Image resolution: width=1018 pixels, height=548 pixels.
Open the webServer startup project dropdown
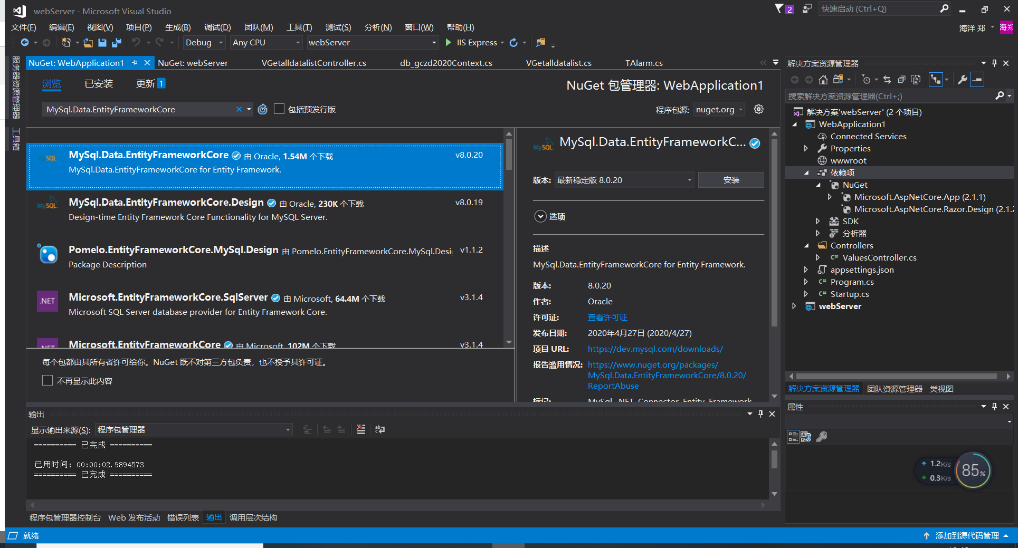click(x=373, y=43)
